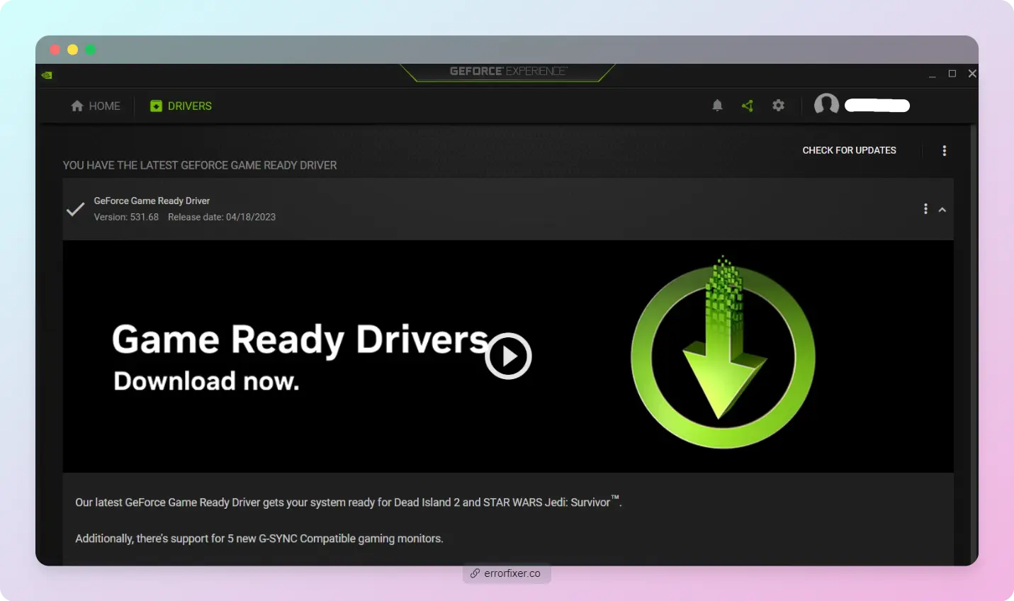This screenshot has height=601, width=1014.
Task: Select the DRIVERS tab
Action: click(x=181, y=106)
